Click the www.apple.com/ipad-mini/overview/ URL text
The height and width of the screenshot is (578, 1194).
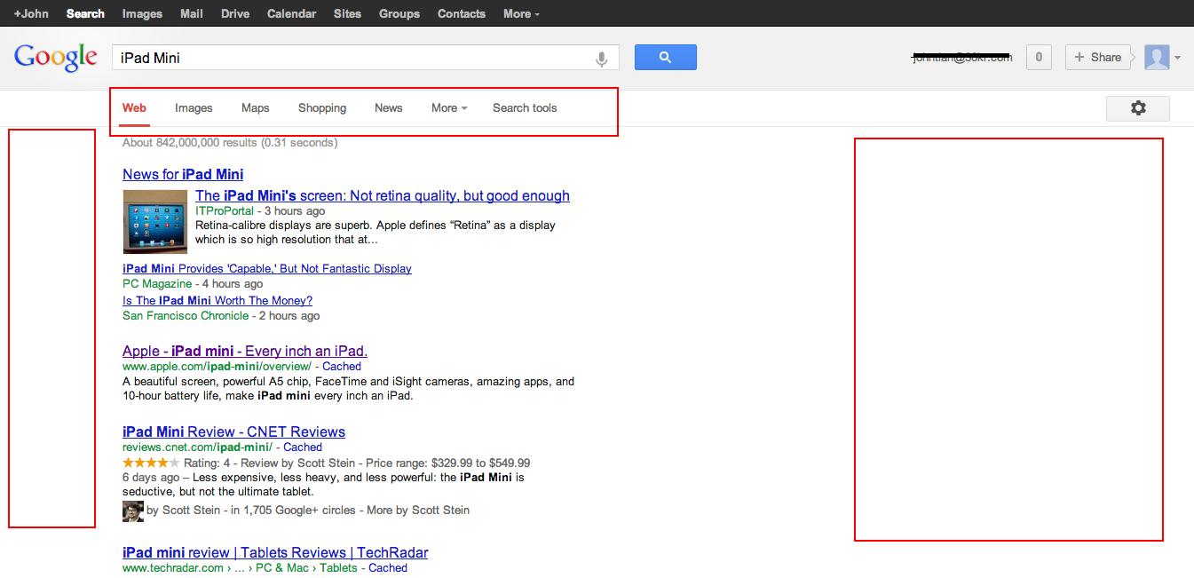tap(217, 366)
